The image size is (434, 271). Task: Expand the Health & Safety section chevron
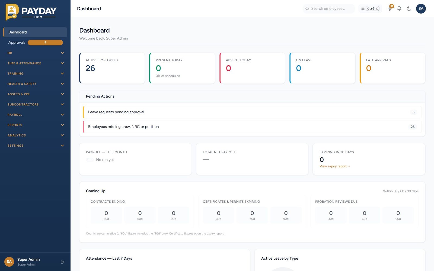(62, 84)
